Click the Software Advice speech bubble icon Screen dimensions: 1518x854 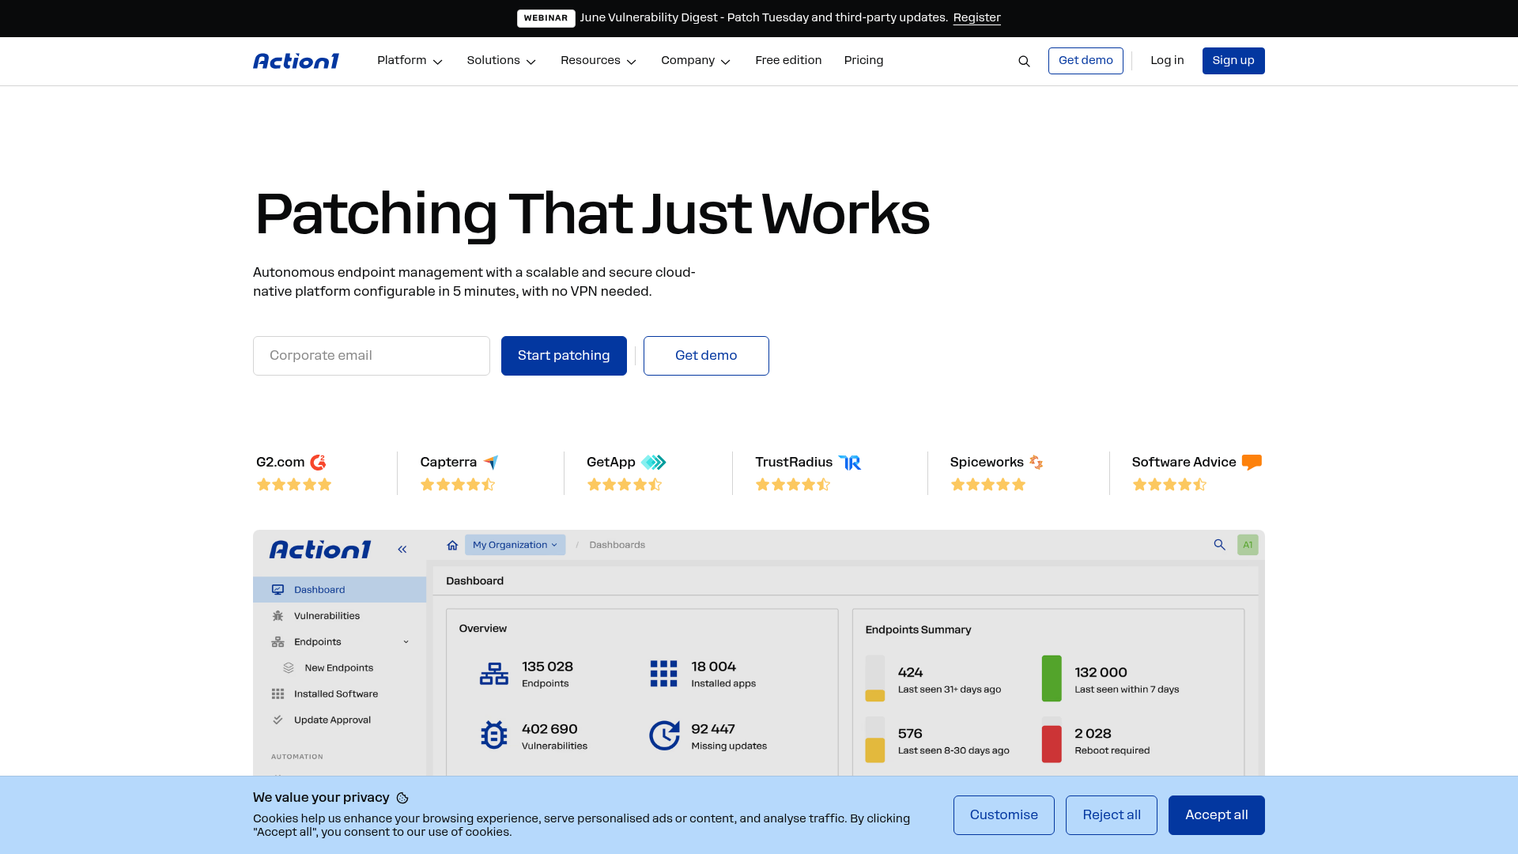pyautogui.click(x=1252, y=463)
